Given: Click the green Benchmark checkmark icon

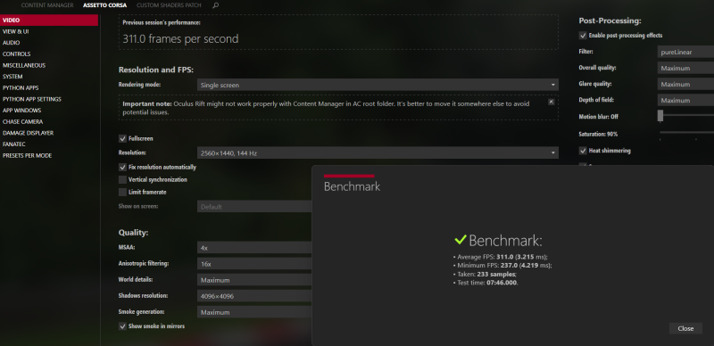Looking at the screenshot, I should click(x=461, y=239).
